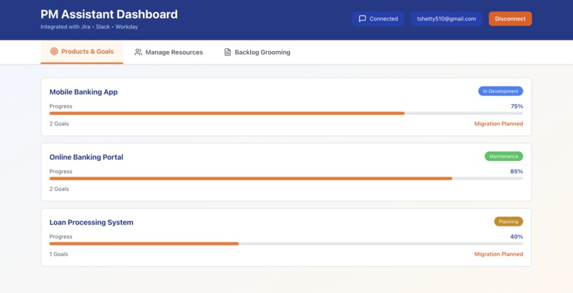Click the chat bubble icon next to Connected

[362, 18]
